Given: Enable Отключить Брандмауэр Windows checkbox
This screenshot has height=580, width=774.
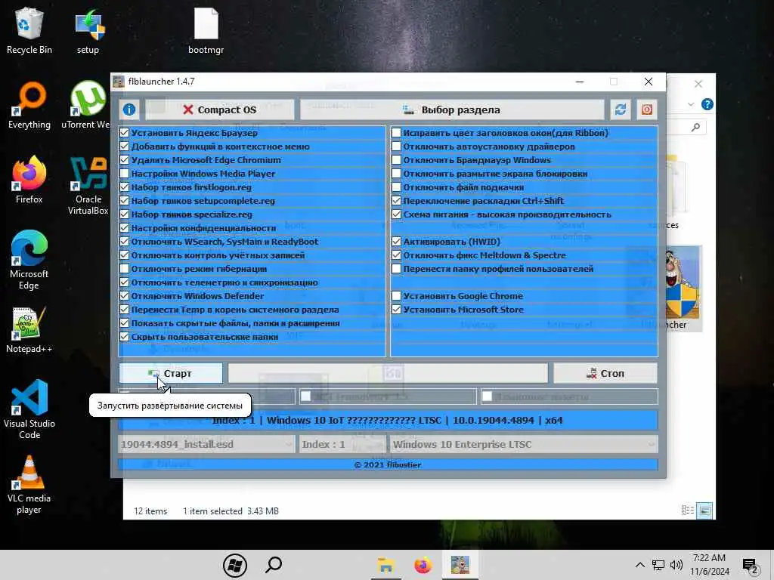Looking at the screenshot, I should pos(396,160).
